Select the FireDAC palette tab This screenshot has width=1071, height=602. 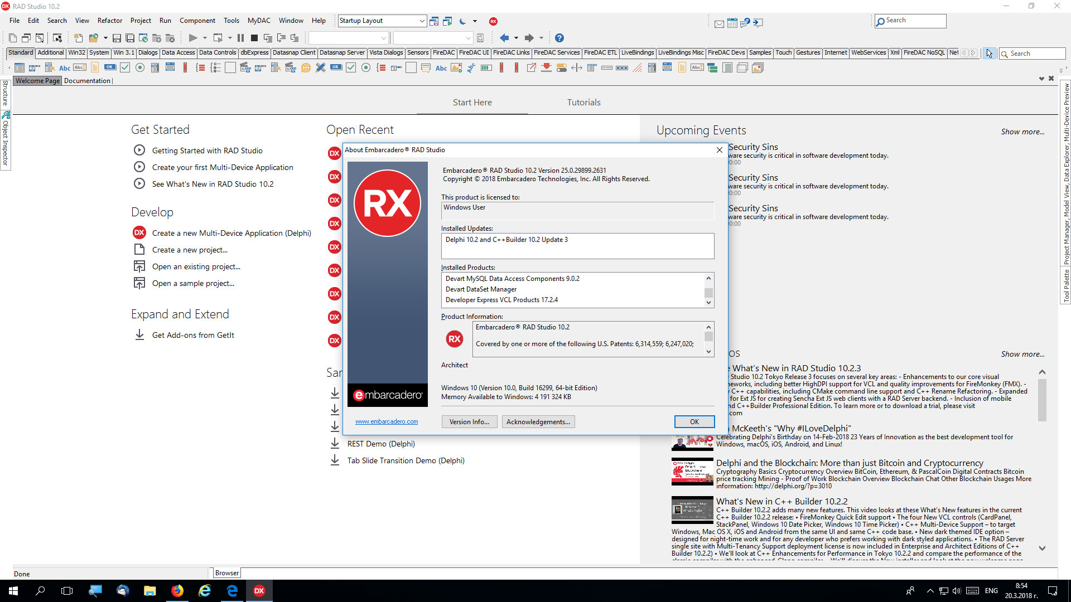pos(443,52)
